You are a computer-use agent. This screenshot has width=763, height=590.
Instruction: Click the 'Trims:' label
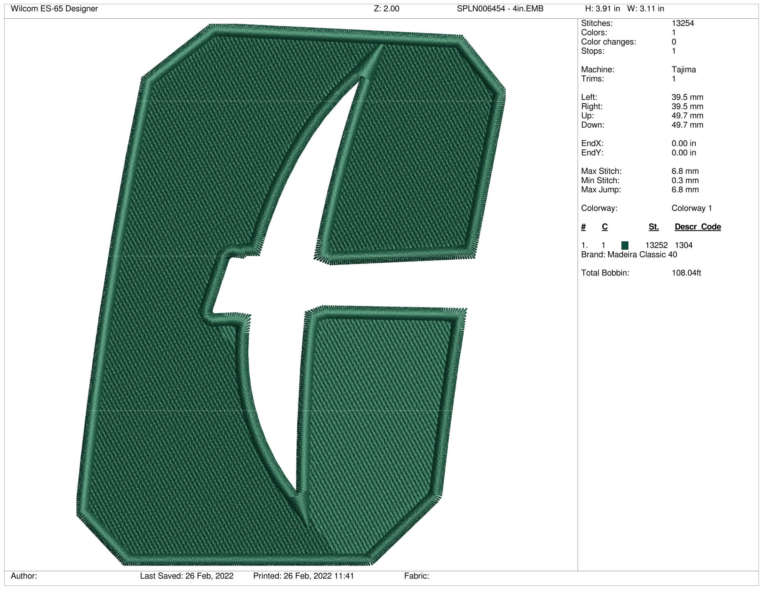[592, 79]
